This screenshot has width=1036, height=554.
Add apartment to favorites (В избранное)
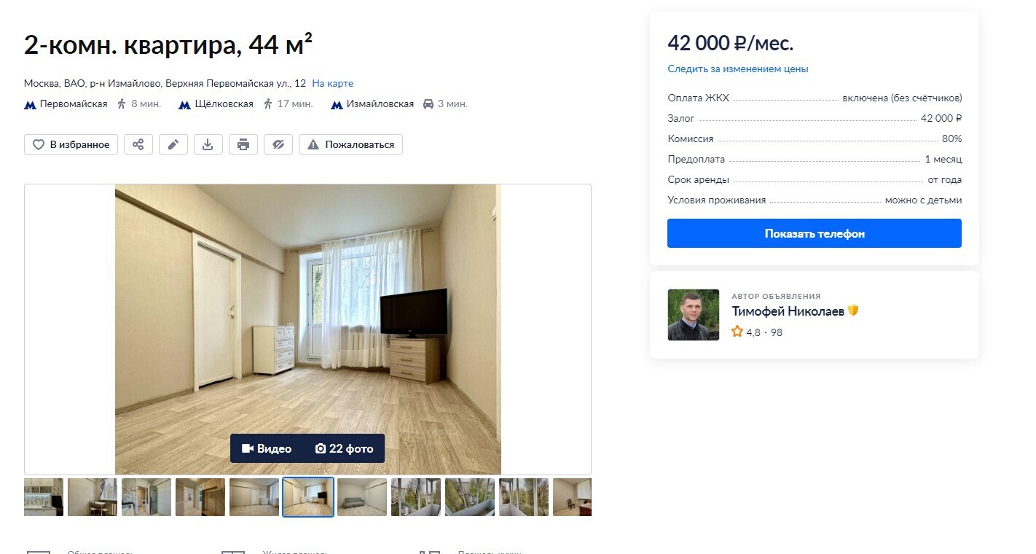click(71, 144)
